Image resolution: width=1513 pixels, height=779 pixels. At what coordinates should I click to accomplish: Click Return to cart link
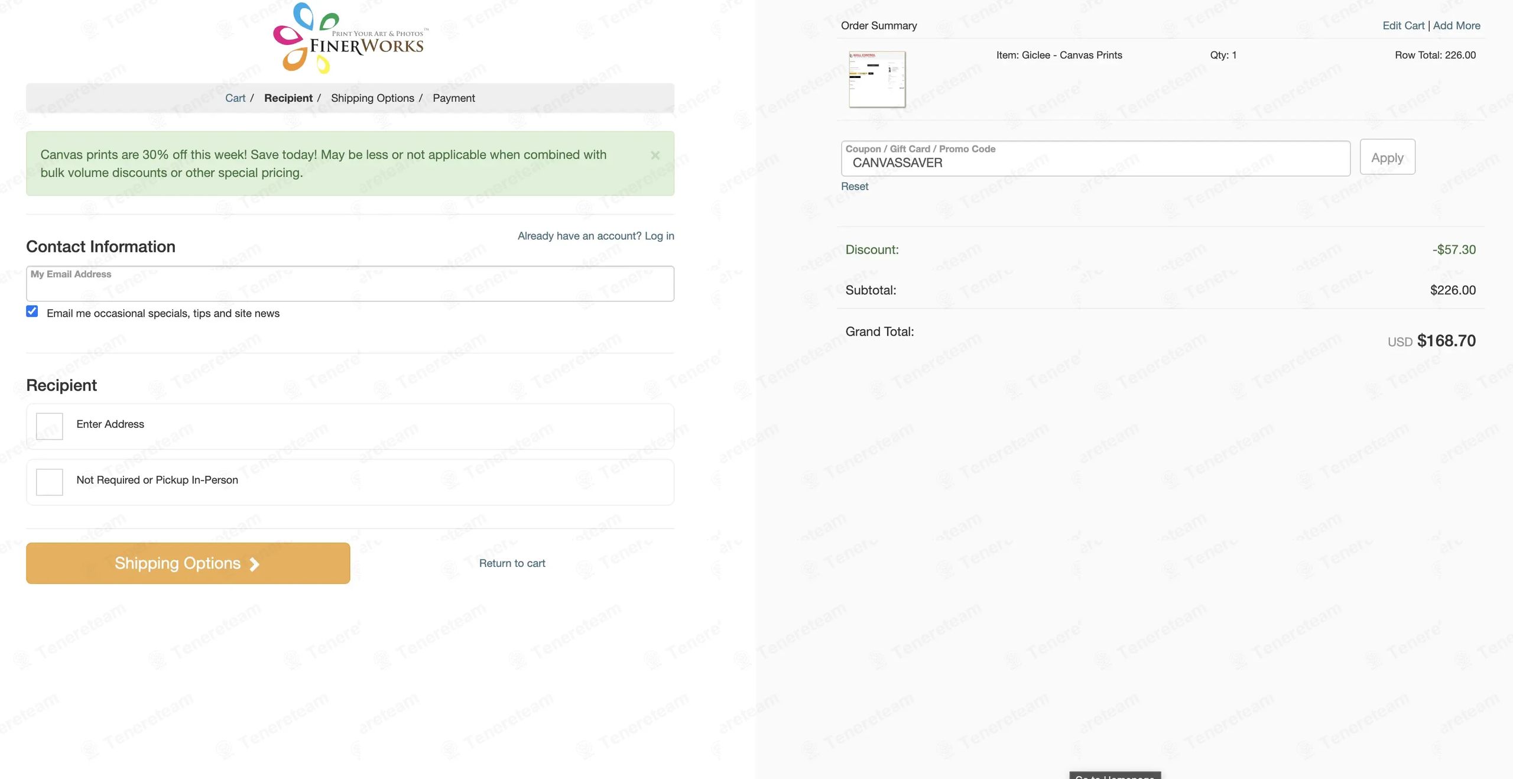512,563
